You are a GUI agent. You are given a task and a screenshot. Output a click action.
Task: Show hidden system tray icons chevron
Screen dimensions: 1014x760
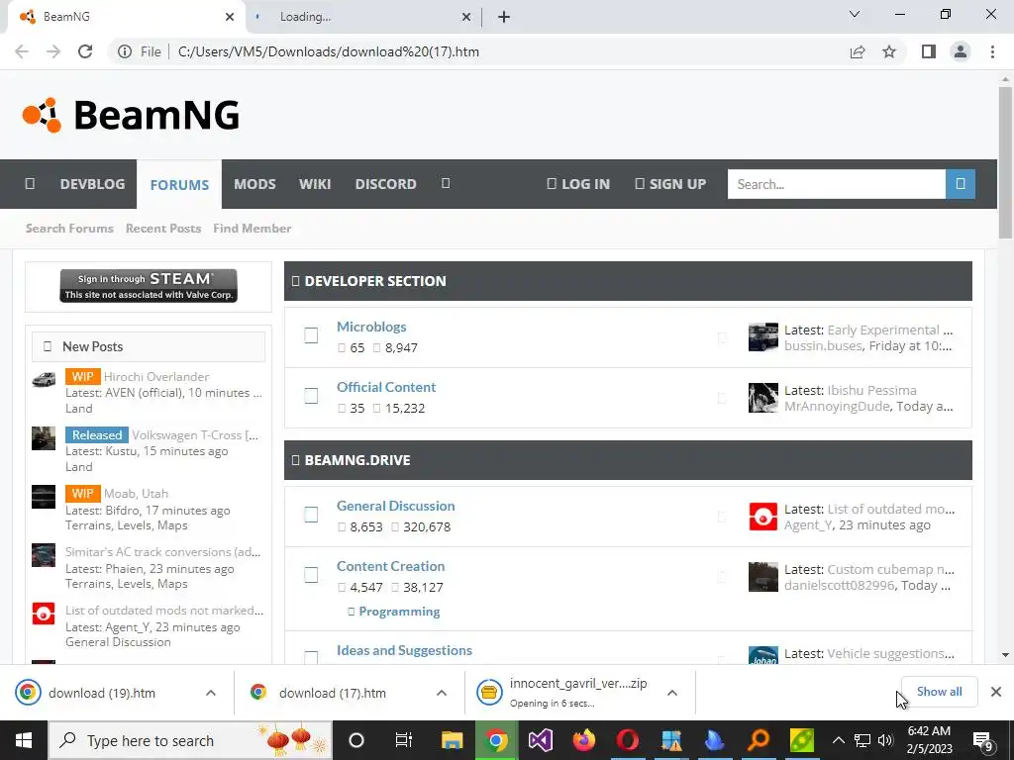pos(838,740)
